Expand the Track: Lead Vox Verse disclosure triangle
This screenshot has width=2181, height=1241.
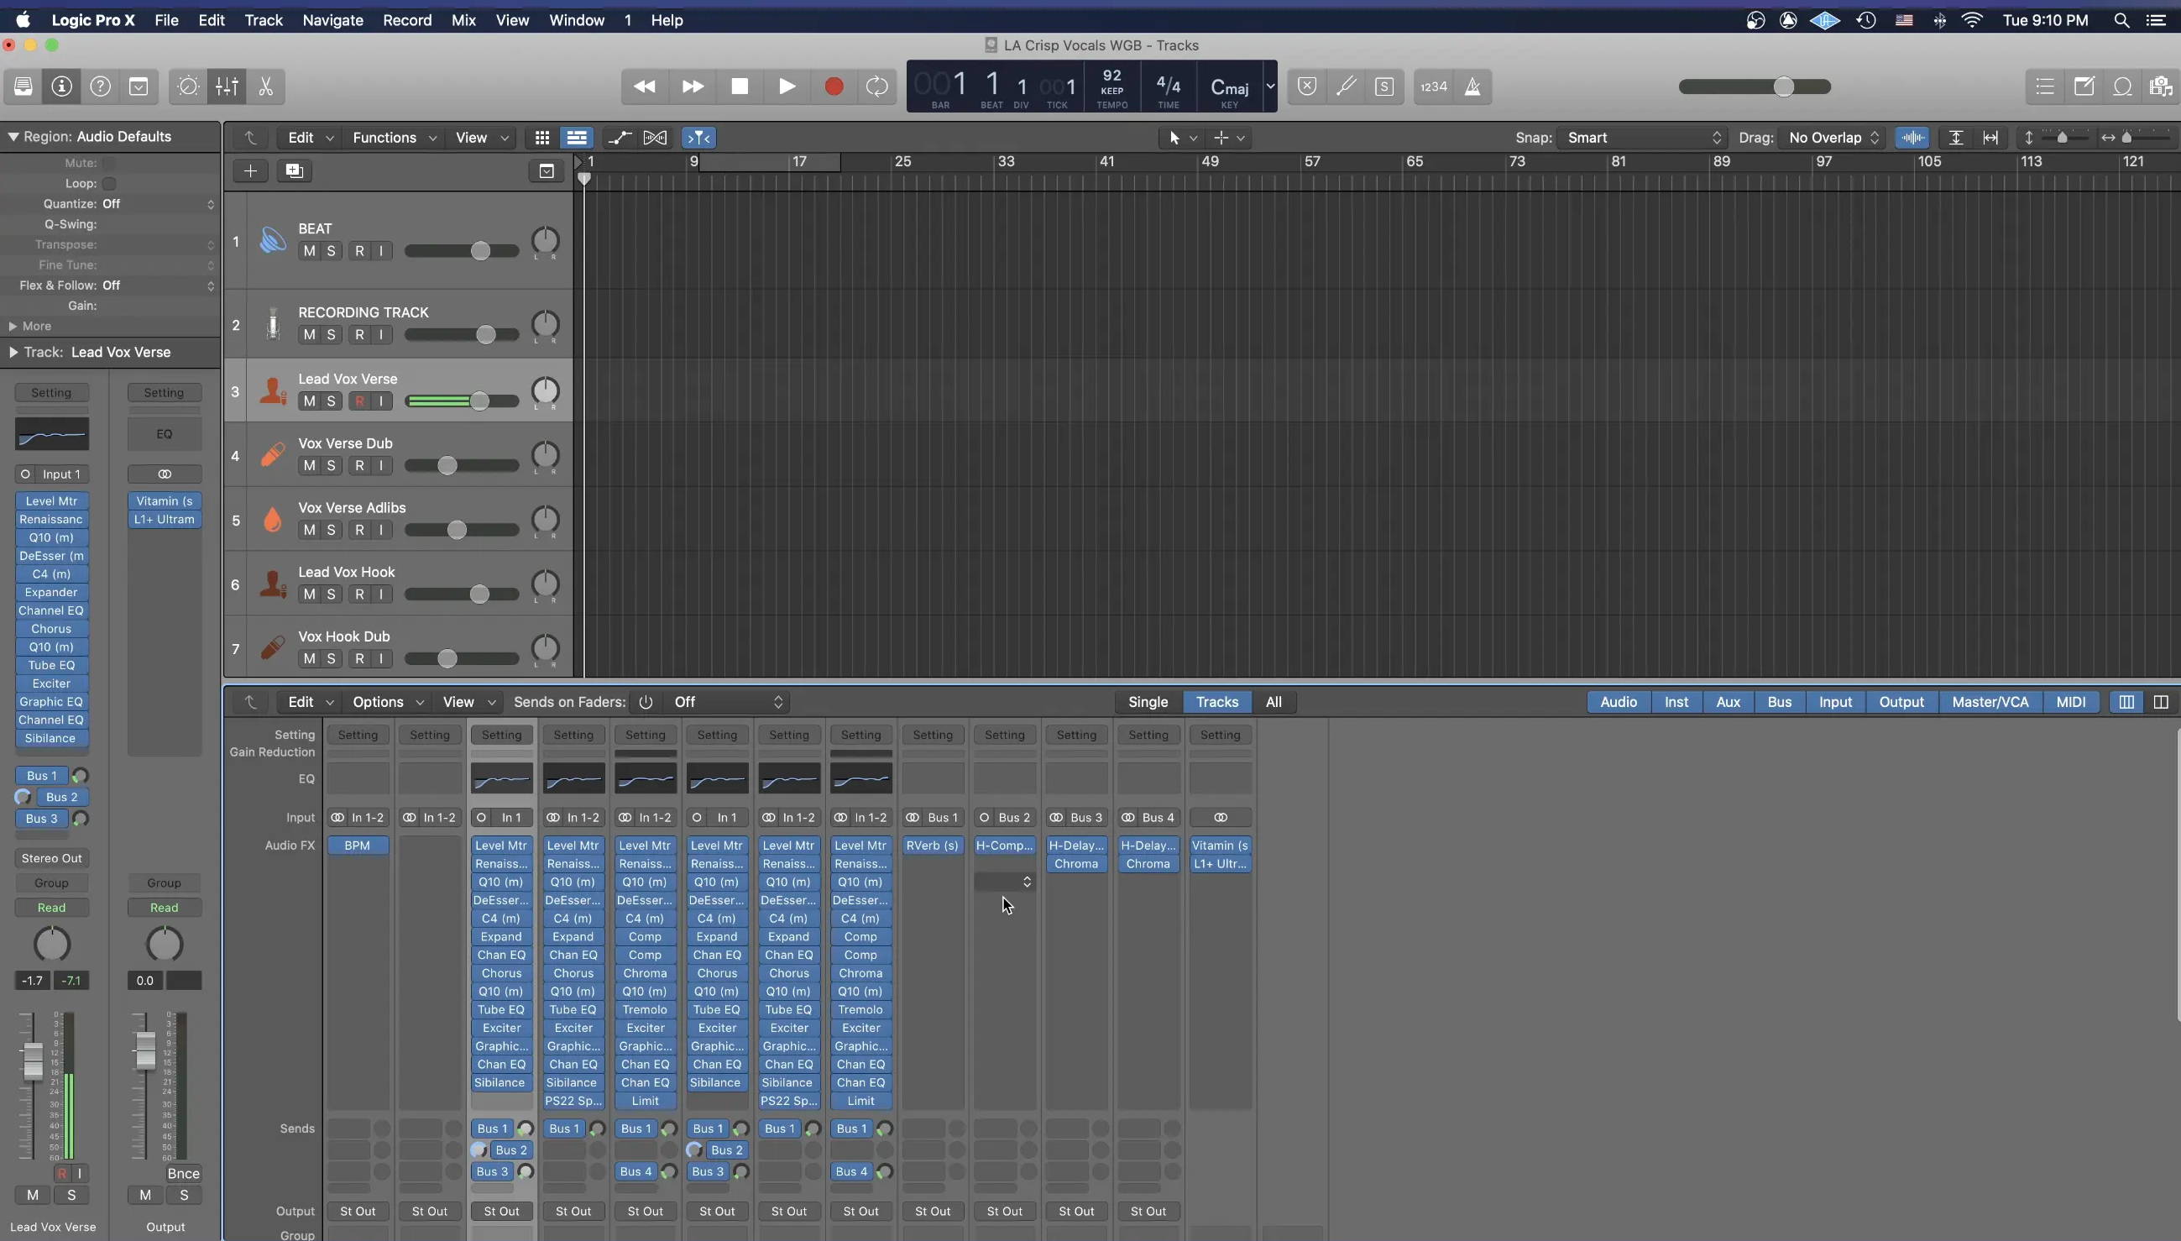tap(13, 352)
